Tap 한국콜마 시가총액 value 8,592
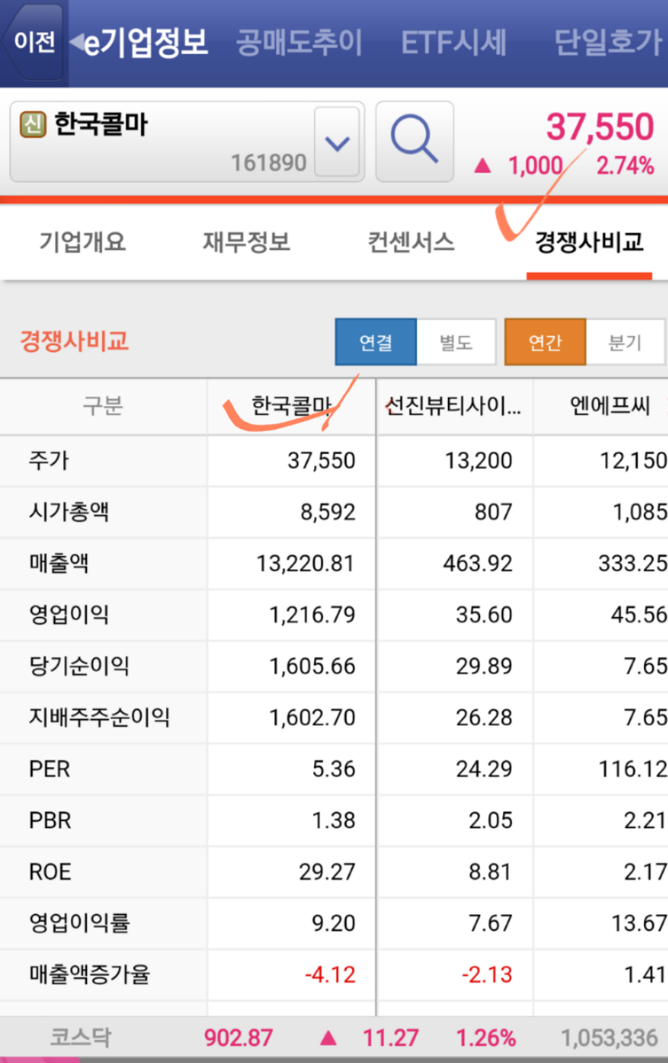Image resolution: width=668 pixels, height=1063 pixels. (x=328, y=512)
